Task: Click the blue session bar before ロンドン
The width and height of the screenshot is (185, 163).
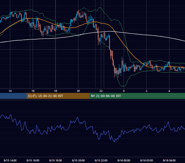Action: pos(13,96)
